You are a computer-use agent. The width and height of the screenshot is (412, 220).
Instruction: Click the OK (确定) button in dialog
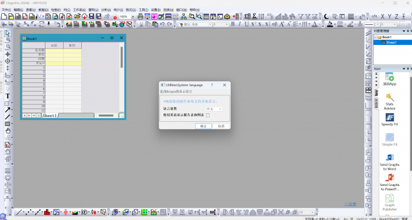(204, 126)
